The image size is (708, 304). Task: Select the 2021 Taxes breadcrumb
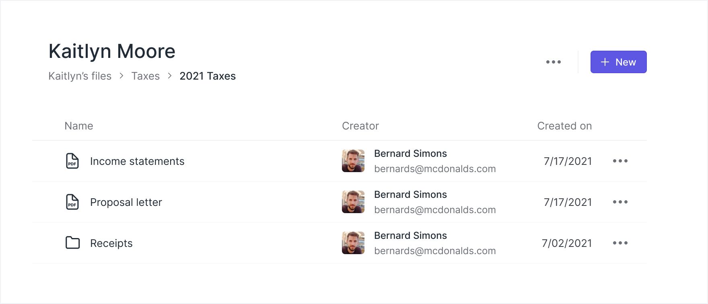208,76
